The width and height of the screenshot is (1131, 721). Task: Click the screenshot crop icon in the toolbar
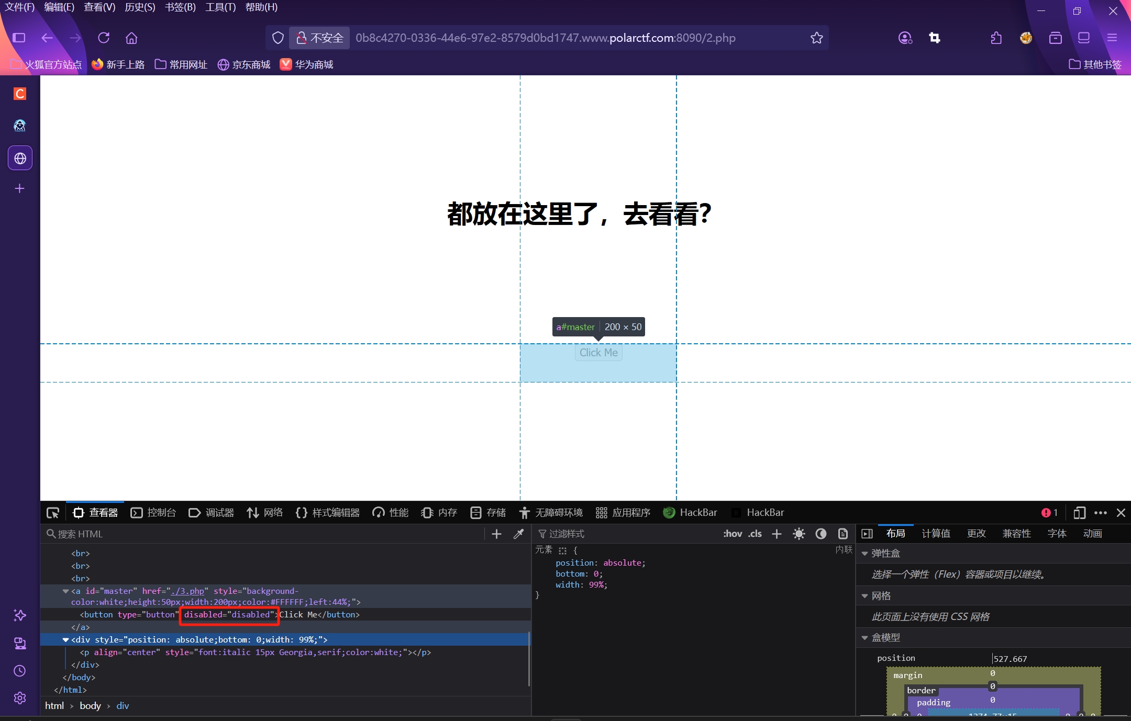935,38
